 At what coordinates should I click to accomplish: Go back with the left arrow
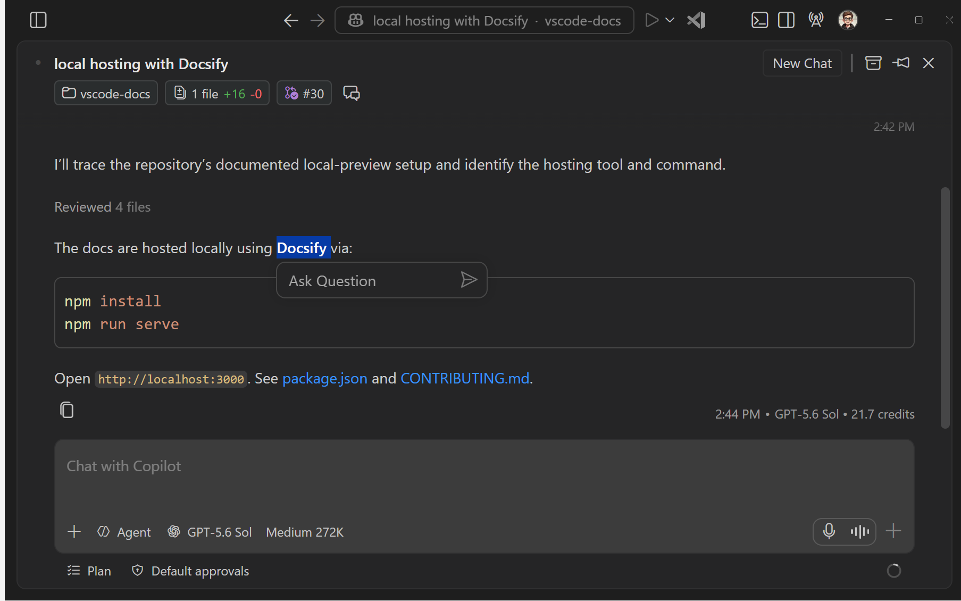291,21
